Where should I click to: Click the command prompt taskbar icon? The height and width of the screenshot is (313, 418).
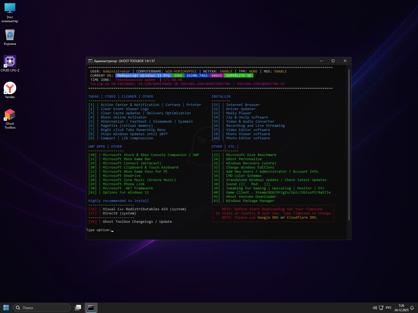pos(91,308)
